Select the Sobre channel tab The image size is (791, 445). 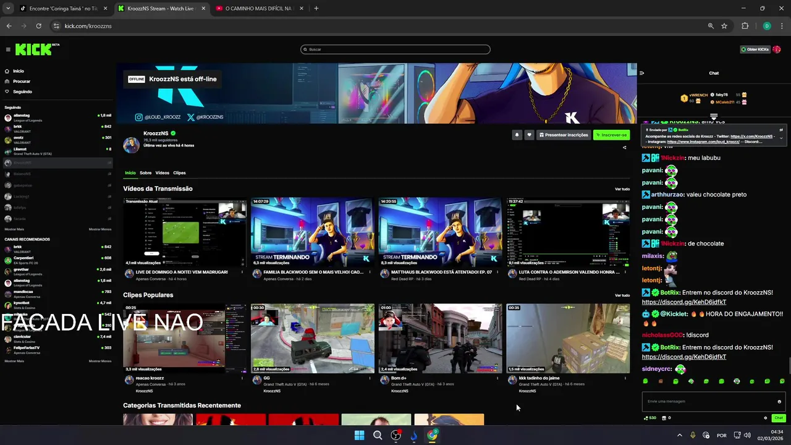[145, 173]
